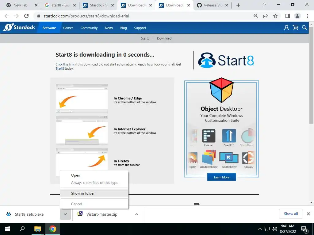Click the Learn More button

(x=221, y=177)
